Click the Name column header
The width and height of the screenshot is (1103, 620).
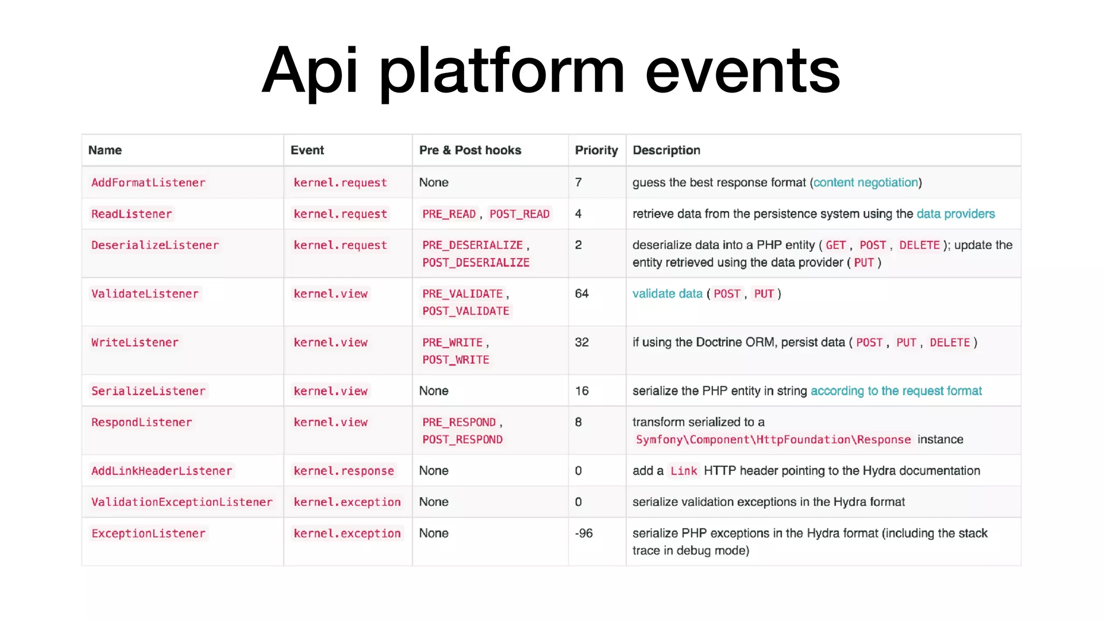tap(105, 150)
